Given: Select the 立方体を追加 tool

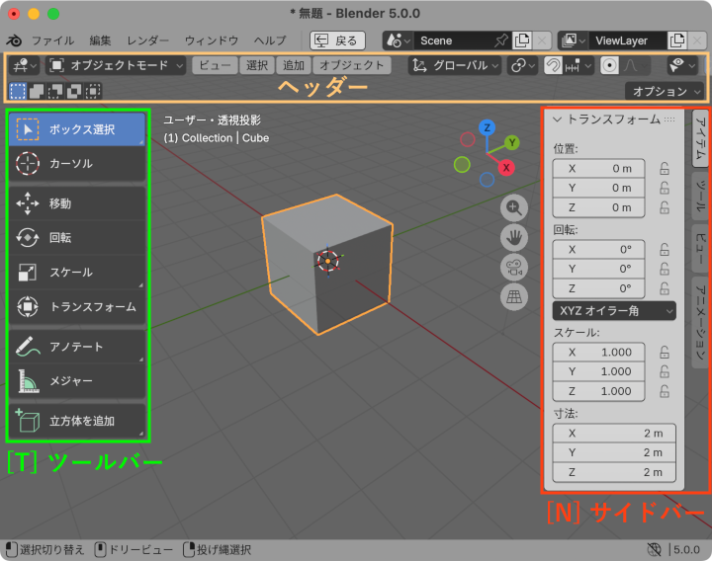Looking at the screenshot, I should (x=76, y=421).
